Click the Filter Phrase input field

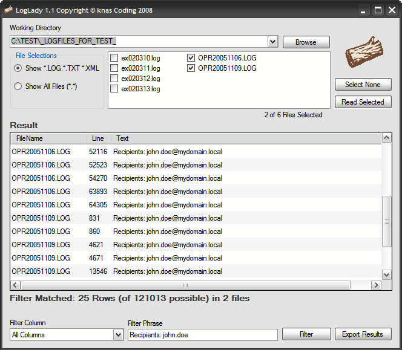203,335
